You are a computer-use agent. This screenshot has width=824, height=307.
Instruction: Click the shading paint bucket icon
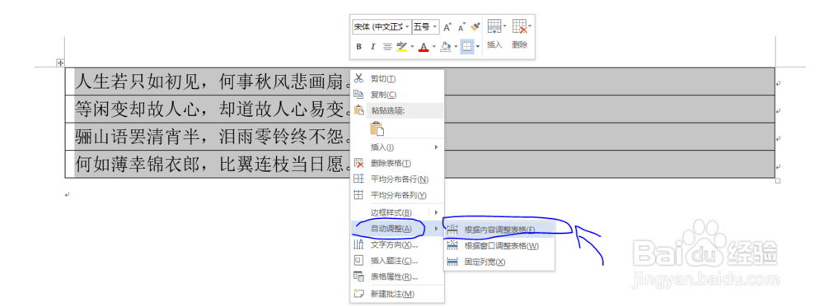tap(446, 47)
